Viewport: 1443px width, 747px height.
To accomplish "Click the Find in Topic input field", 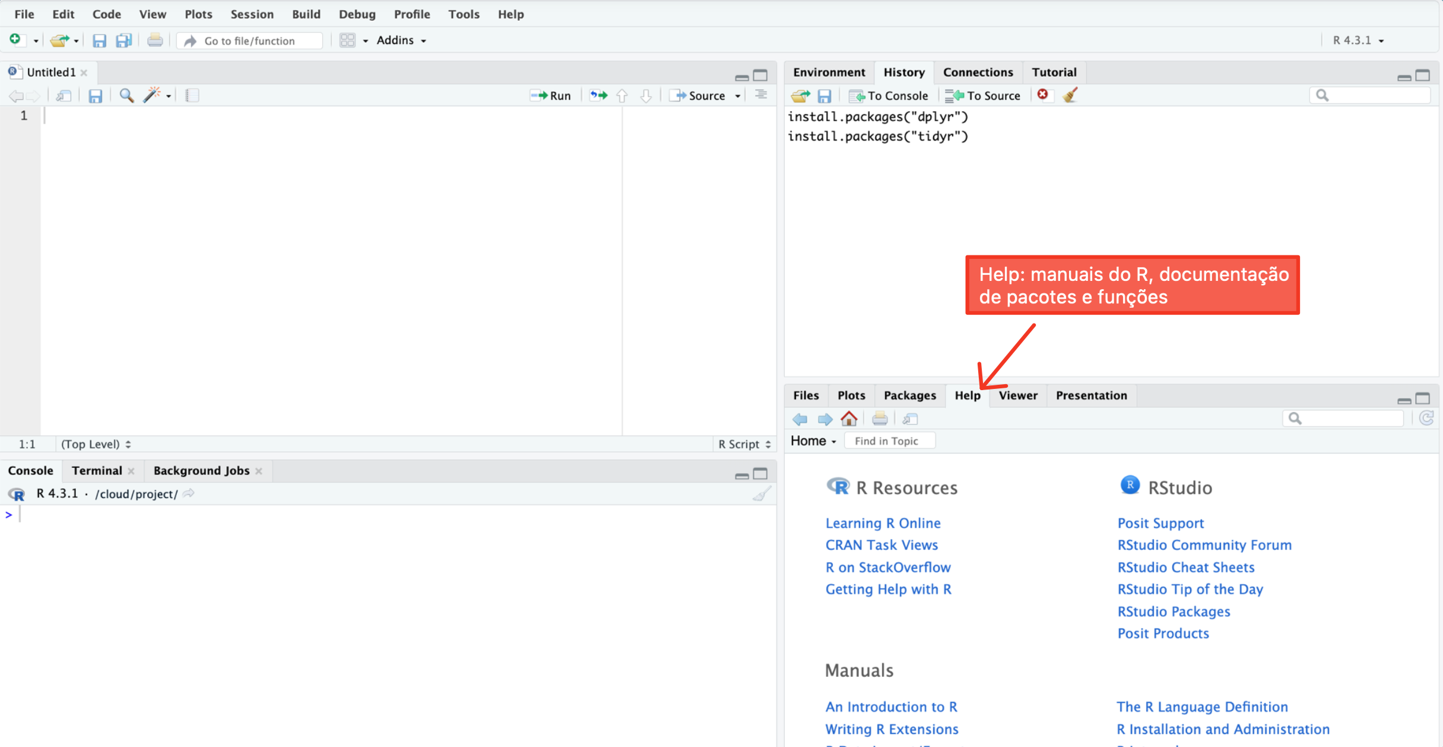I will coord(889,441).
